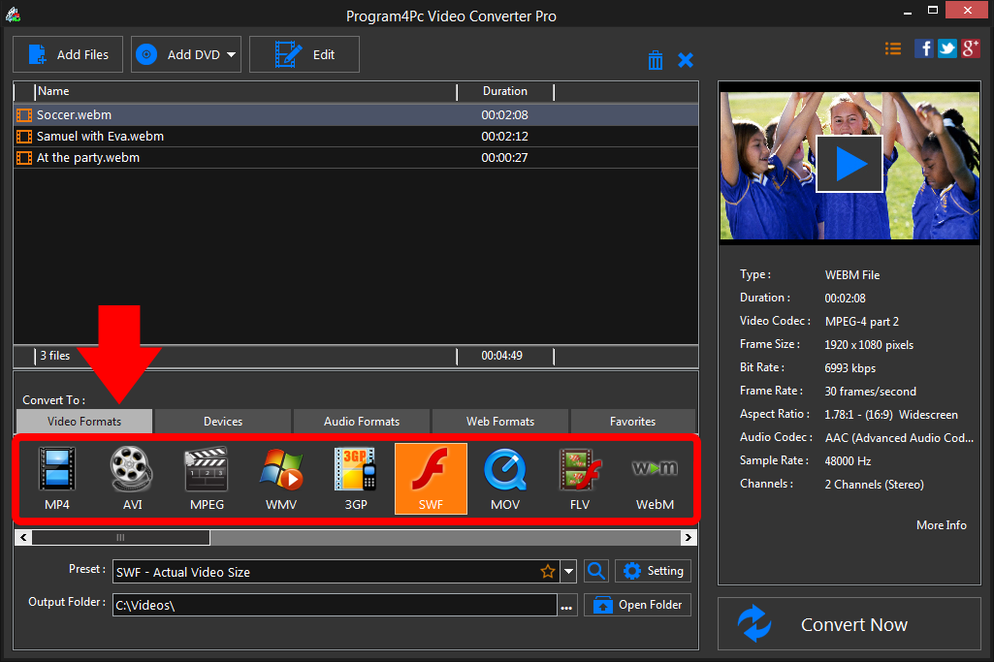994x662 pixels.
Task: Open the Add DVD dropdown
Action: coord(232,54)
